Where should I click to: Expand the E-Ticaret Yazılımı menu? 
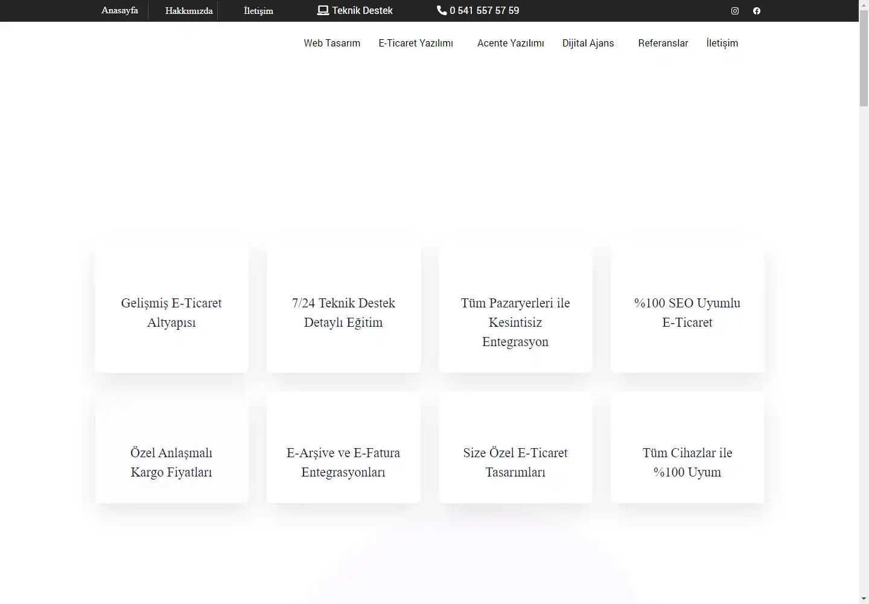pyautogui.click(x=416, y=43)
